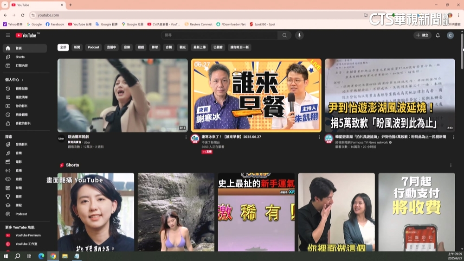Click the YouTube logo
The image size is (464, 261).
click(x=26, y=35)
